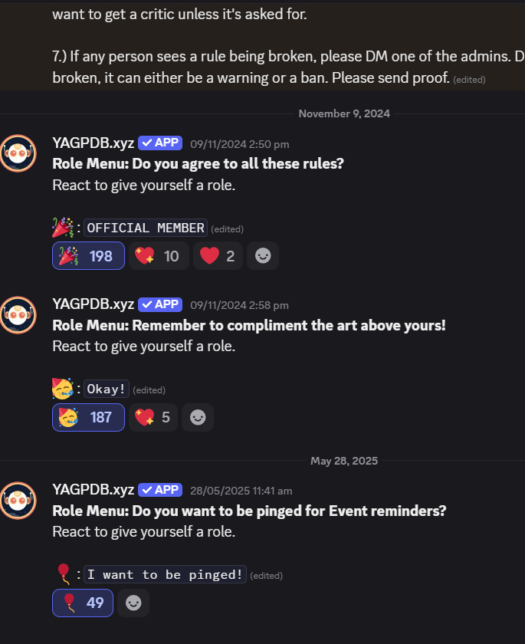Open YAGPDB.xyz avatar on the 11:41 am message
Image resolution: width=525 pixels, height=644 pixels.
click(x=18, y=501)
